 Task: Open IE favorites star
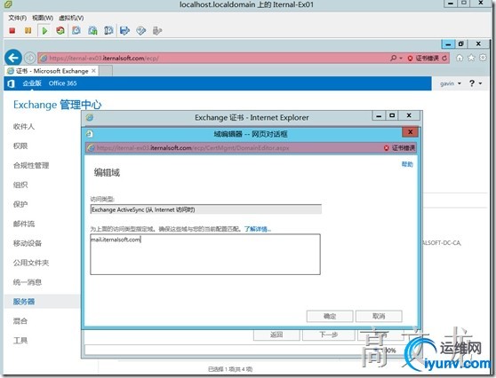471,58
